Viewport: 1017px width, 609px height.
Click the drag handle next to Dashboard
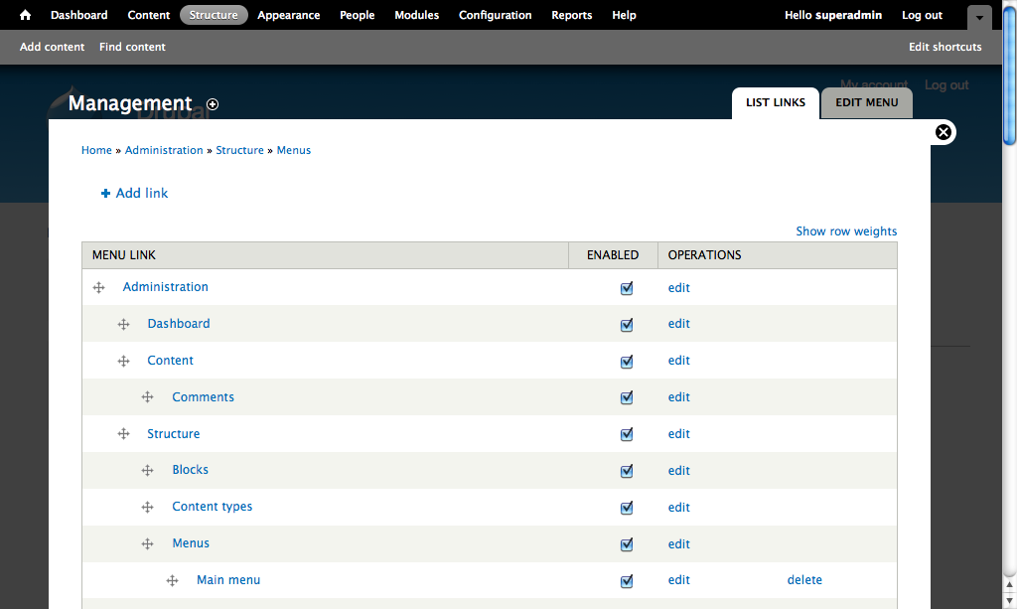(124, 325)
